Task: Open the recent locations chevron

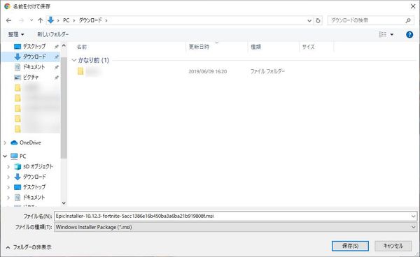Action: pos(31,20)
